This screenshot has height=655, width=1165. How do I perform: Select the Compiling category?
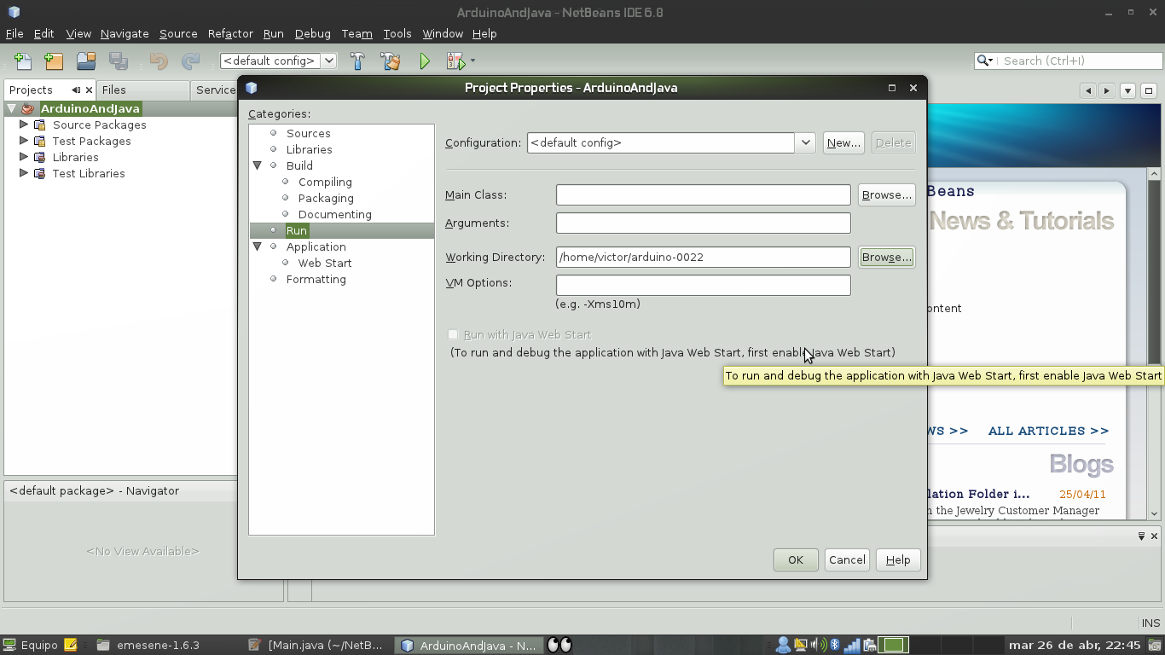pos(325,182)
